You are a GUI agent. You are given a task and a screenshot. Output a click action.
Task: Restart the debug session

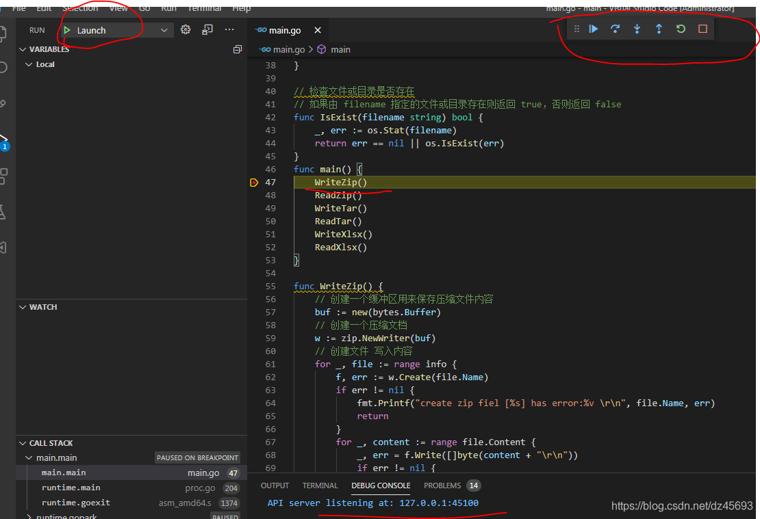[680, 29]
